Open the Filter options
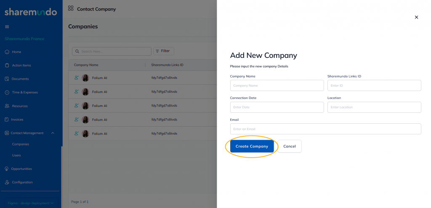 [163, 51]
